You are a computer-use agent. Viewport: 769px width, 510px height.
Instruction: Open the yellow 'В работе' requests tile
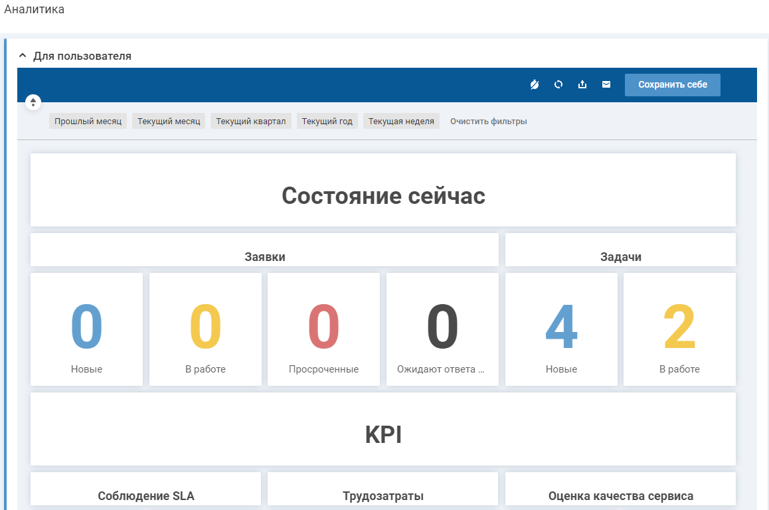[x=205, y=329]
